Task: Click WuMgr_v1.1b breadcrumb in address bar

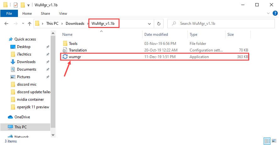Action: (x=103, y=24)
